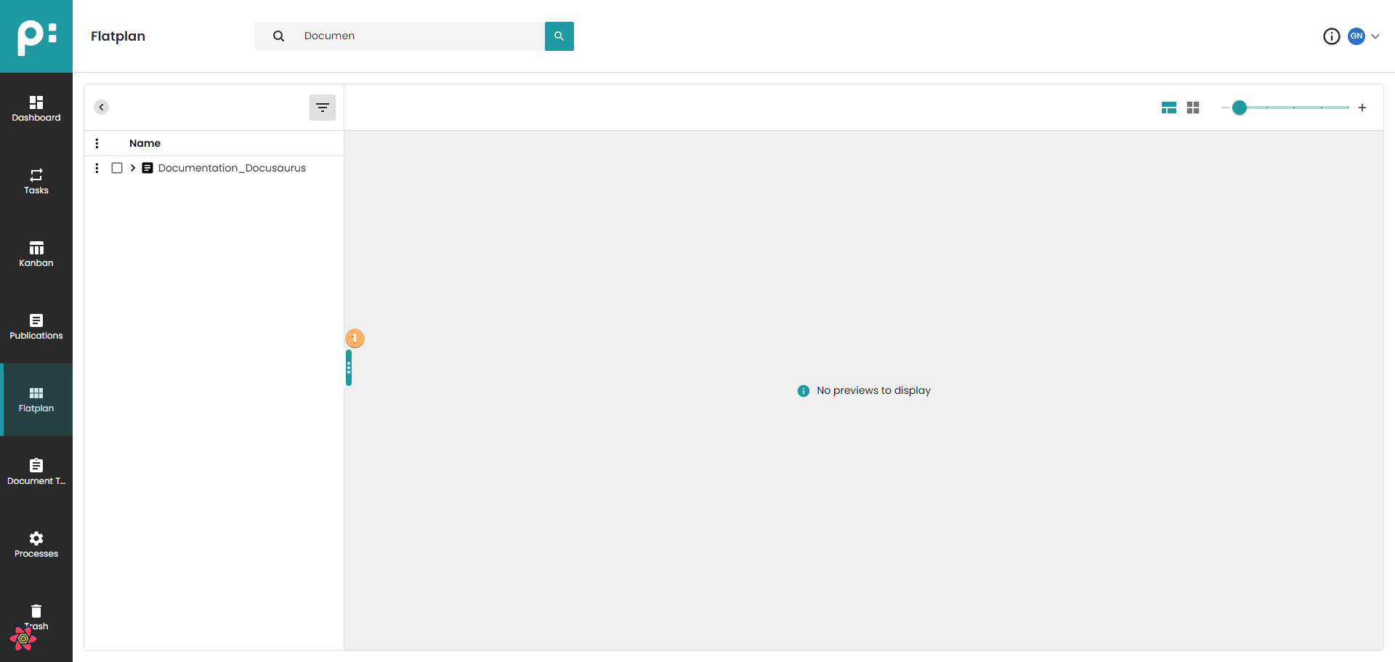Collapse the tree panel with back arrow
This screenshot has height=662, width=1395.
pos(102,108)
